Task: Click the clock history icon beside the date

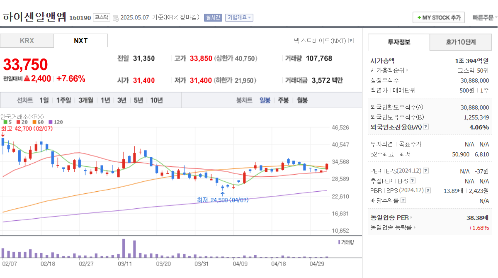Action: tap(117, 17)
